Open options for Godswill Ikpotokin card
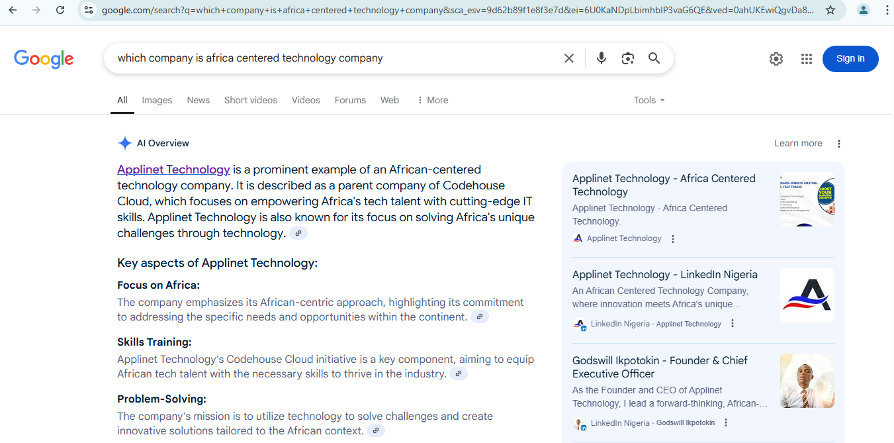Image resolution: width=894 pixels, height=443 pixels. coord(726,422)
